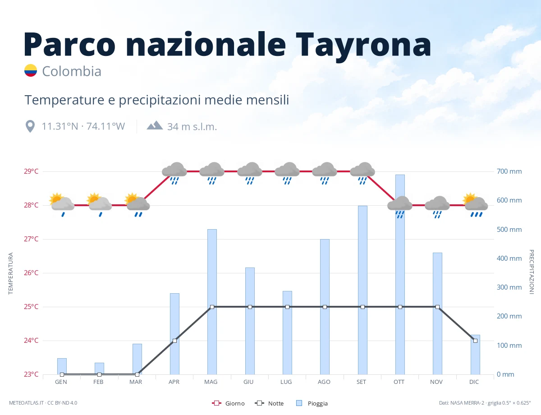Select the January precipitation bar
The width and height of the screenshot is (541, 415).
tap(62, 366)
